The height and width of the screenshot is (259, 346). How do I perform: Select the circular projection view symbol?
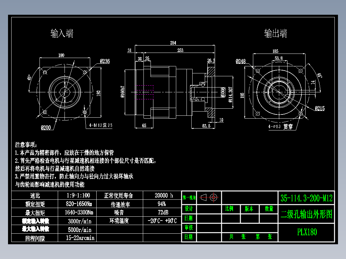213,197
